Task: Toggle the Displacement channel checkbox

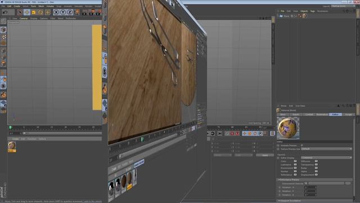Action: (x=316, y=175)
